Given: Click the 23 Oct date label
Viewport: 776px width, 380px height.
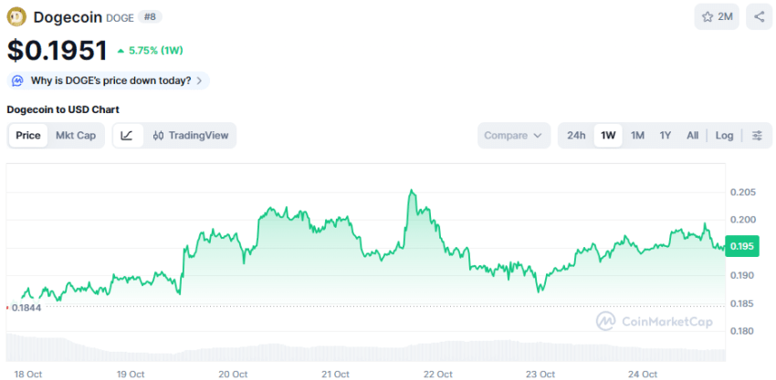Looking at the screenshot, I should (540, 374).
